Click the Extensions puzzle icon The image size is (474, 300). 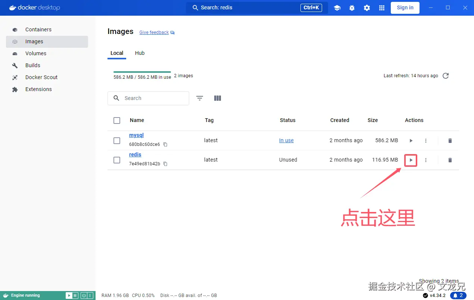pos(15,90)
